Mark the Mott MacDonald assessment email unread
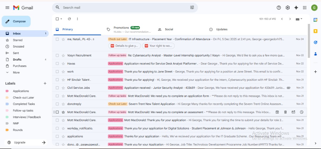 (293, 112)
